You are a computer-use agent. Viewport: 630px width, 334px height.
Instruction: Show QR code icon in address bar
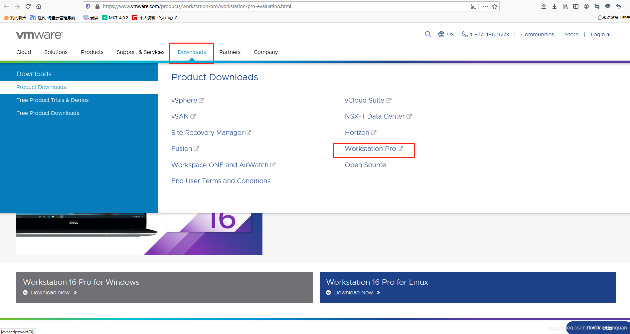[x=474, y=6]
